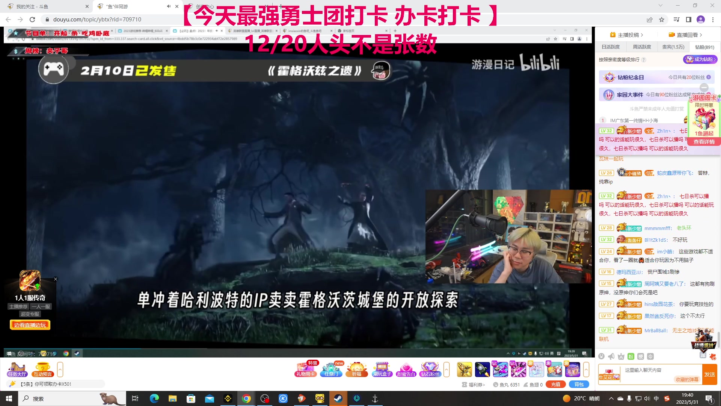
Task: Open File Explorer from the taskbar
Action: tap(172, 398)
